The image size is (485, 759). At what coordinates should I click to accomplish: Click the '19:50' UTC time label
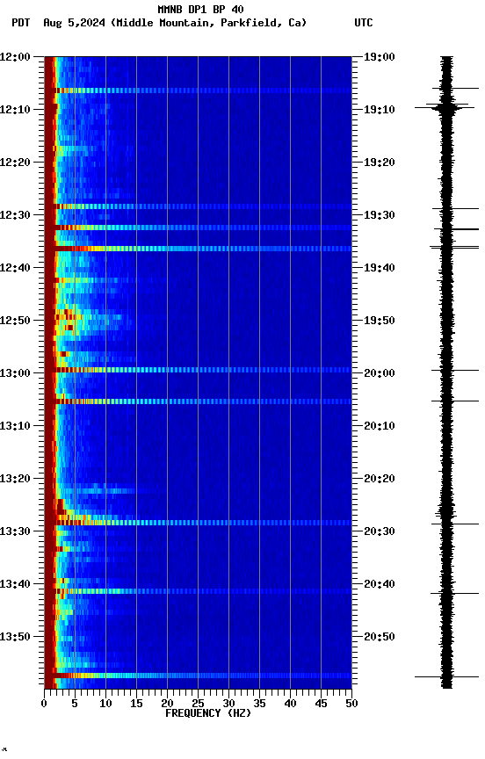click(380, 321)
